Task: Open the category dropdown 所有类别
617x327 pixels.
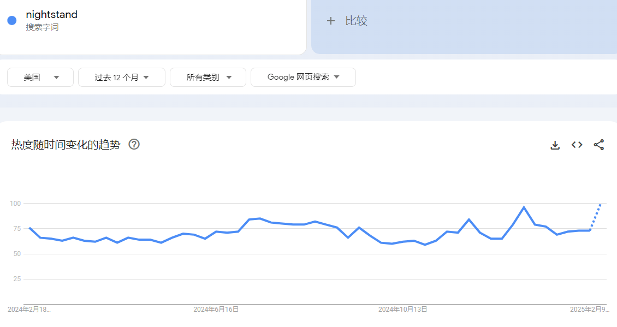Action: click(207, 77)
